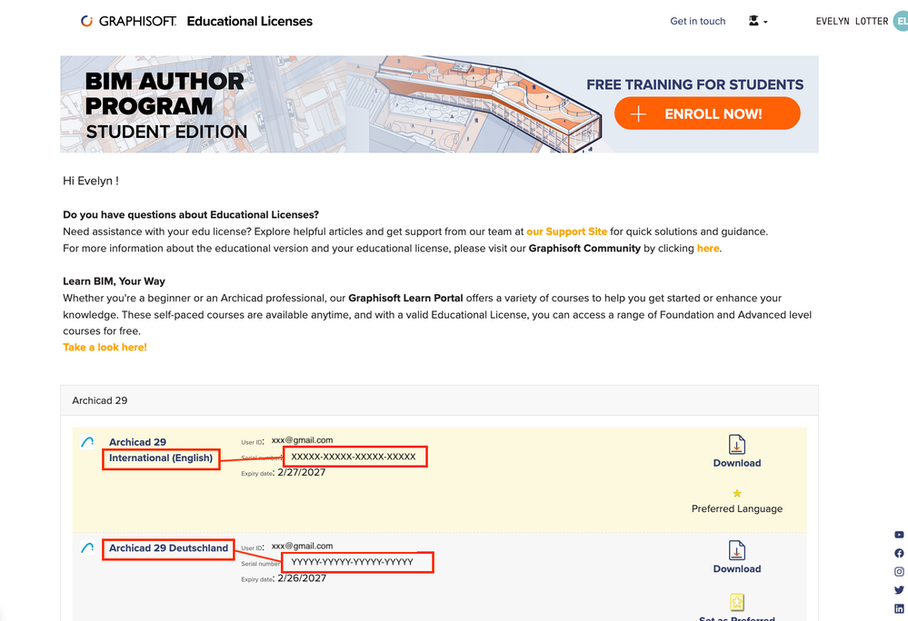Click the Archicad icon beside Deutschland license
This screenshot has width=908, height=621.
click(87, 547)
